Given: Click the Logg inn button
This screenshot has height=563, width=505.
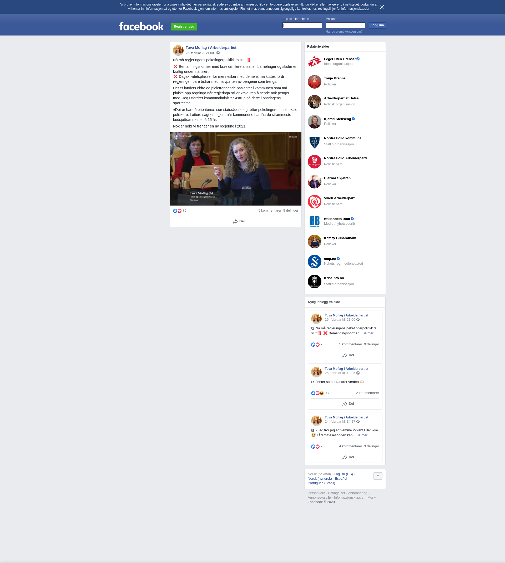Looking at the screenshot, I should click(x=377, y=25).
